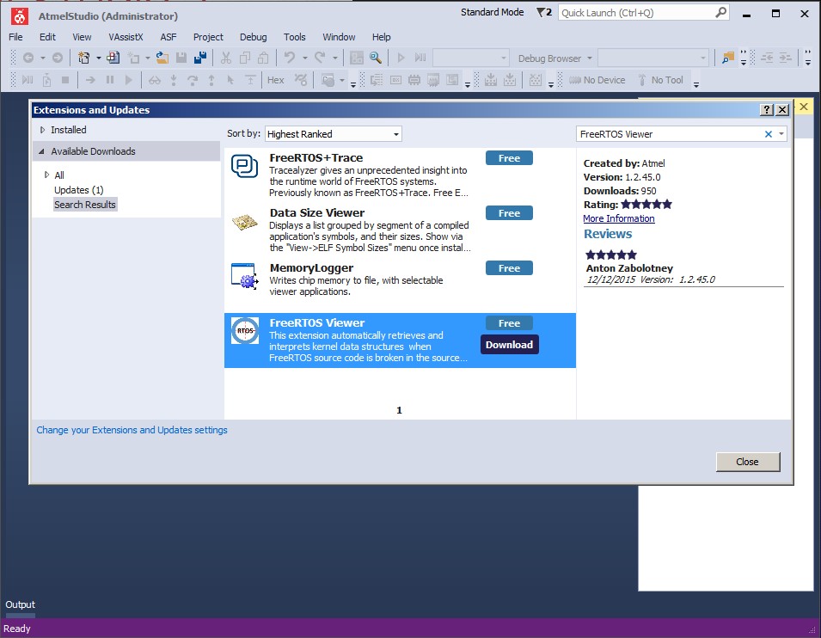Screen dimensions: 821x638
Task: Open the Sort by dropdown
Action: tap(333, 134)
